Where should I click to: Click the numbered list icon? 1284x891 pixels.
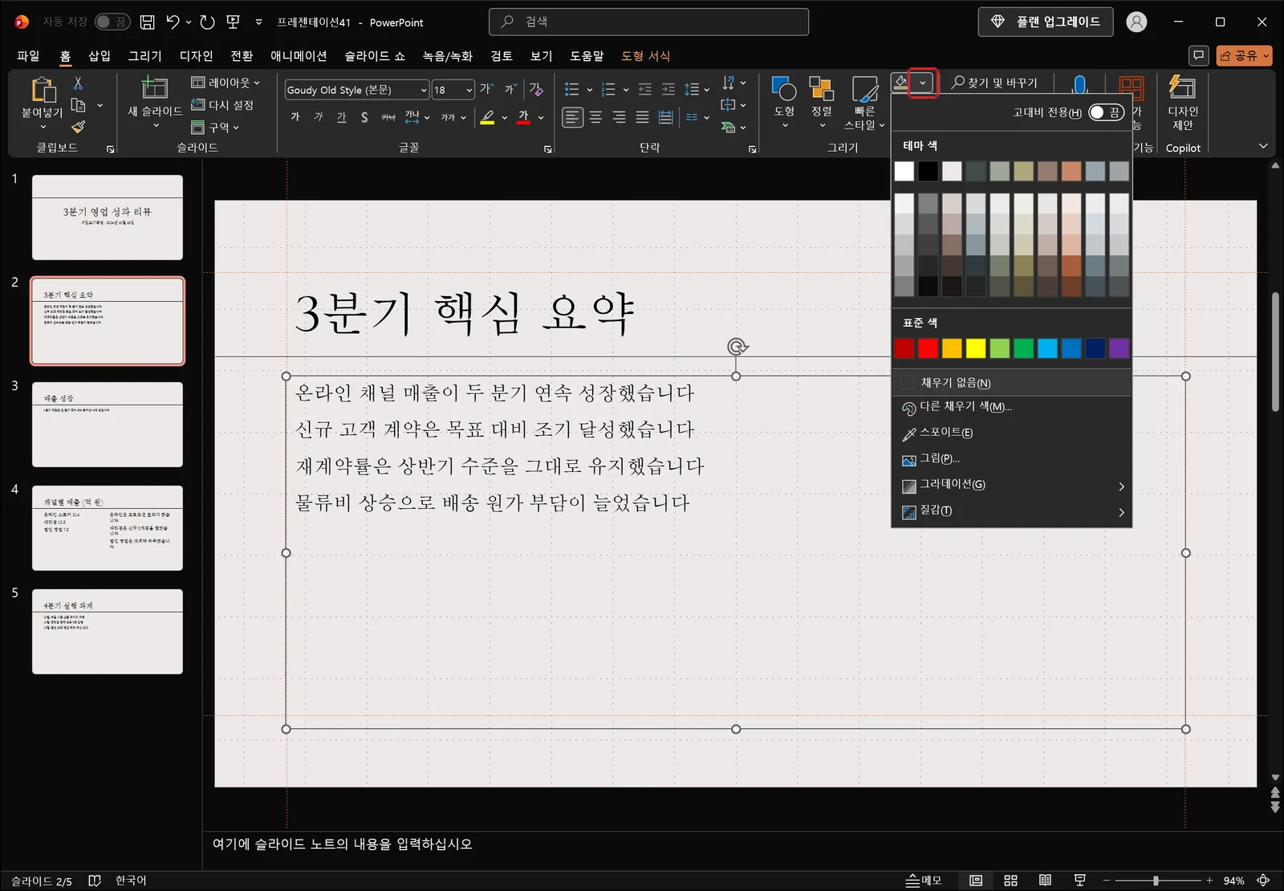point(608,89)
